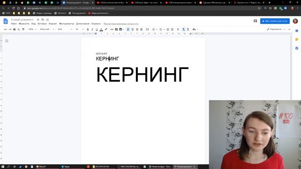This screenshot has width=301, height=169.
Task: Go to Docs home via blue logo
Action: [6, 21]
